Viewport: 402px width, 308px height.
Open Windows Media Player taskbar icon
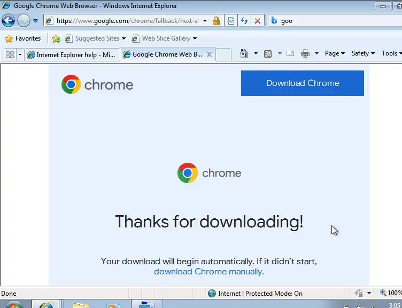coord(113,305)
